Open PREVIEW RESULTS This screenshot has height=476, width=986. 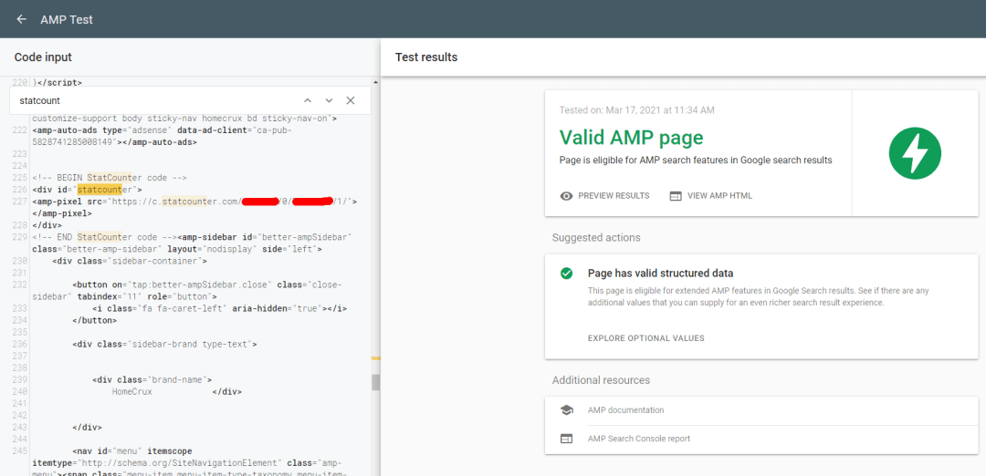pos(614,196)
